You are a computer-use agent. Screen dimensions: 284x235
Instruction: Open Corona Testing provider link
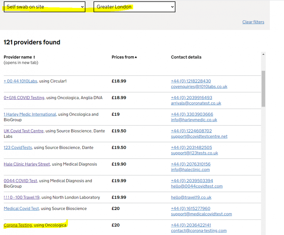(18, 225)
